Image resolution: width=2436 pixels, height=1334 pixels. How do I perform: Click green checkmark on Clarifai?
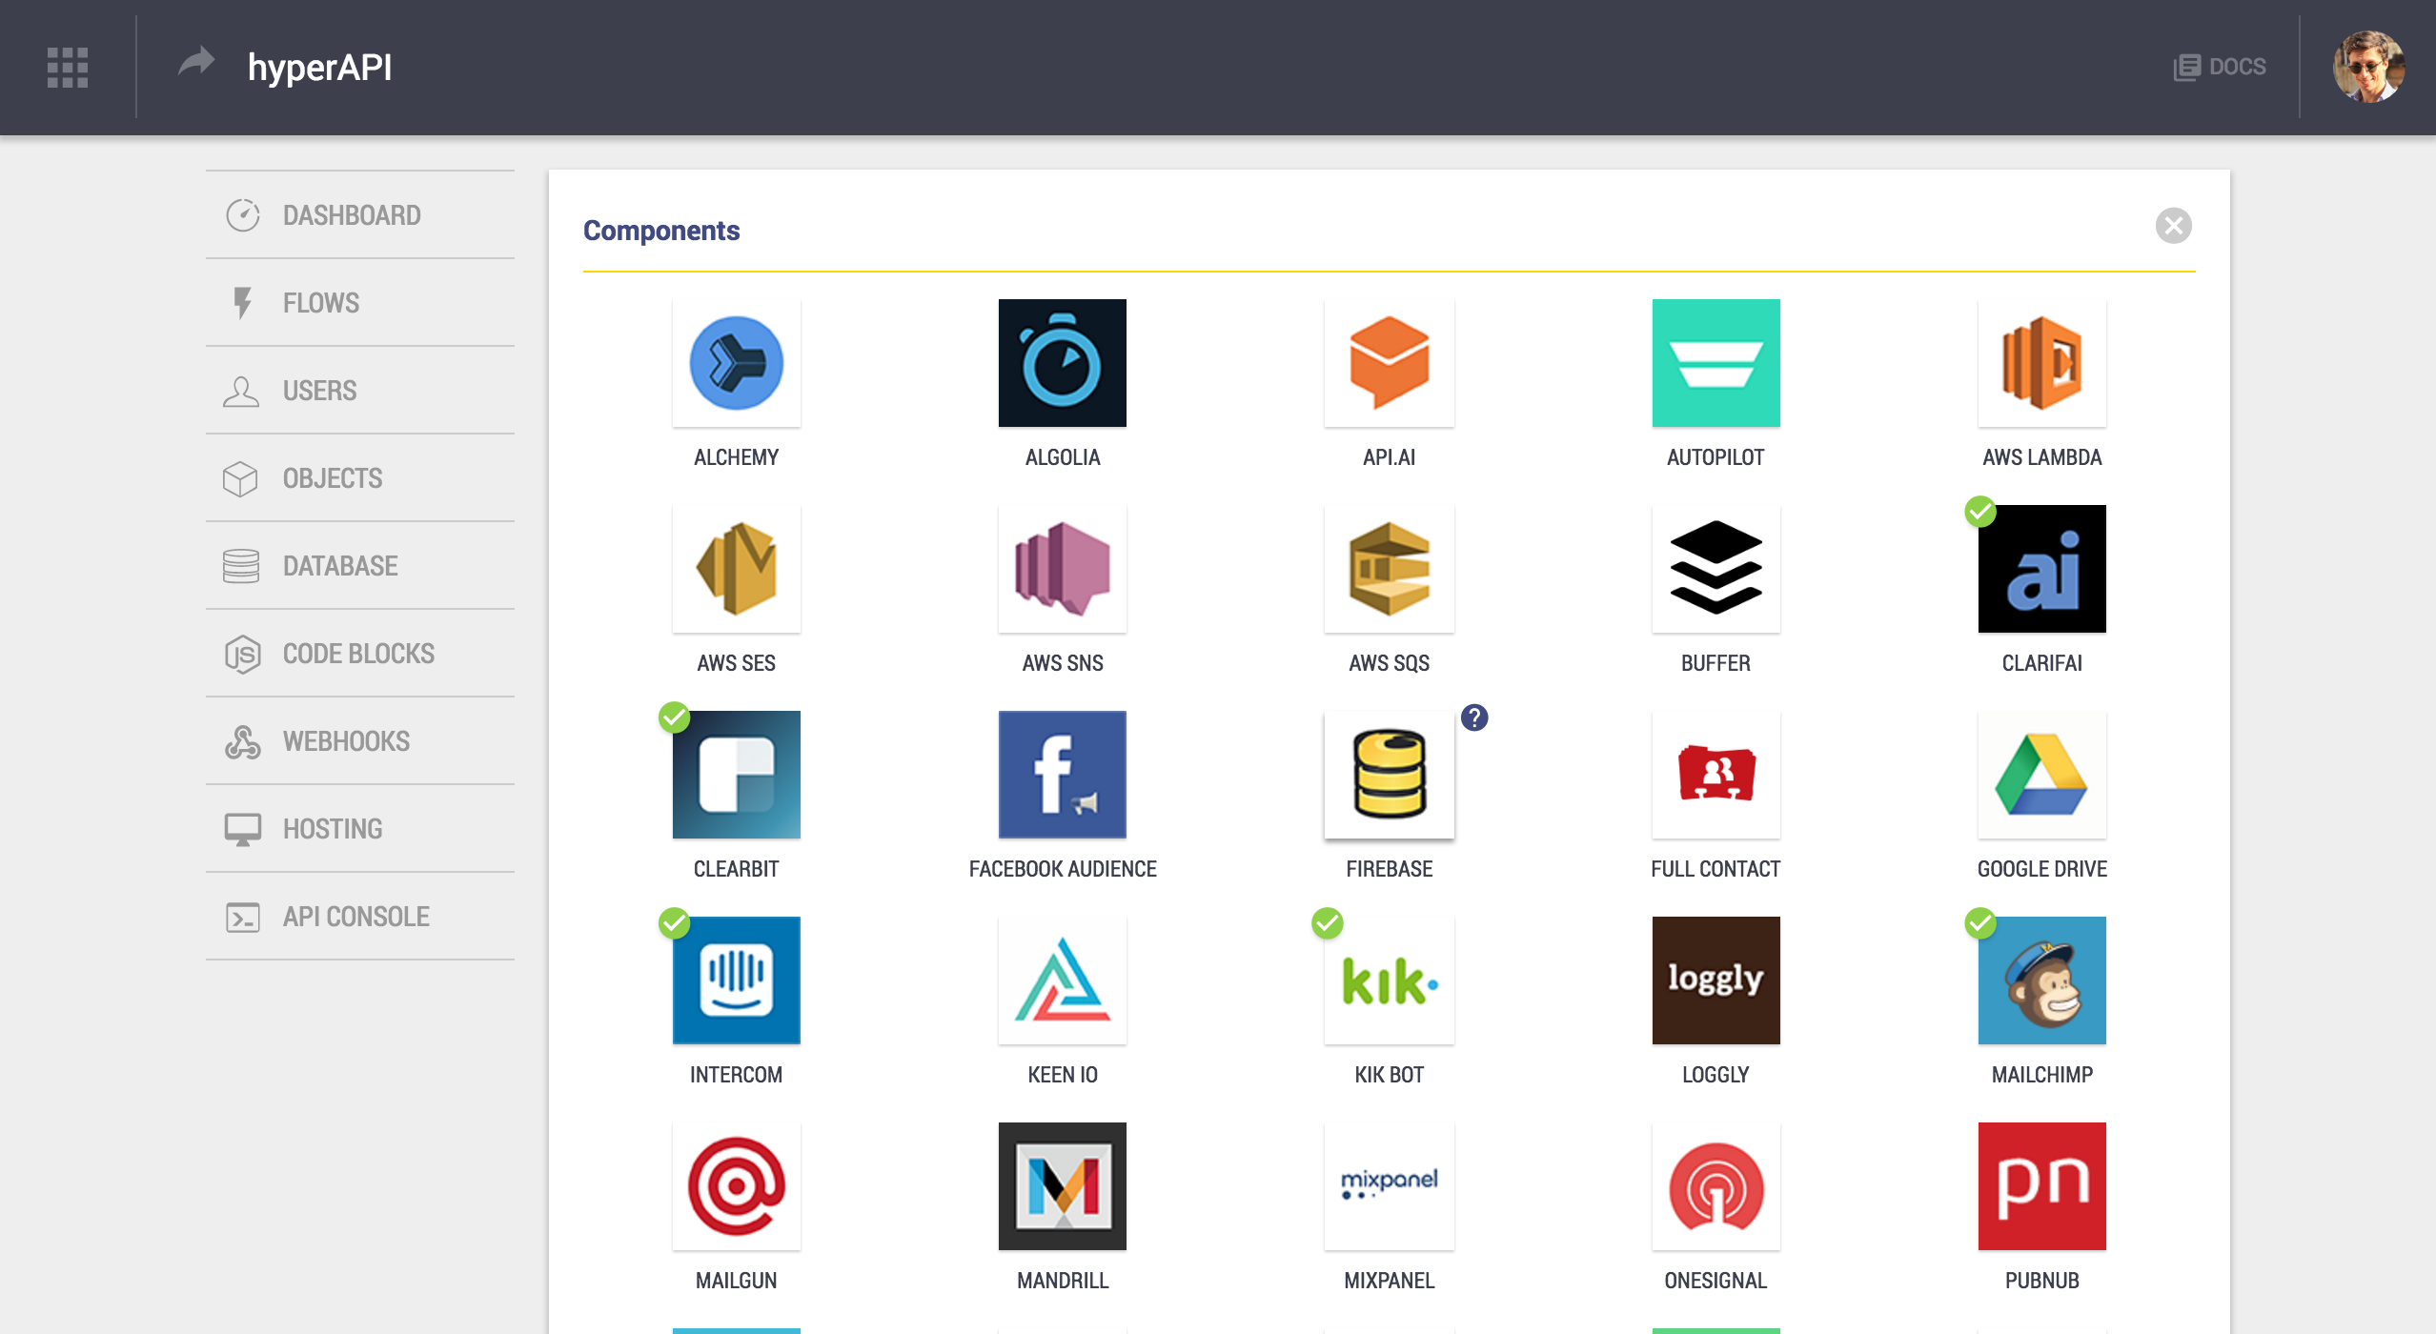(x=1979, y=512)
